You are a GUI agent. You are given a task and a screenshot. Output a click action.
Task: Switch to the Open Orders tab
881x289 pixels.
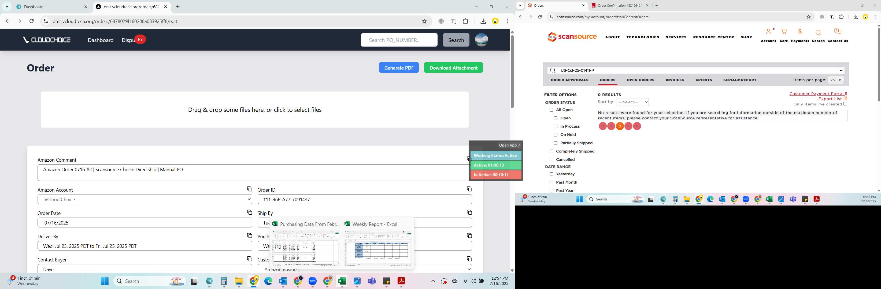point(640,80)
